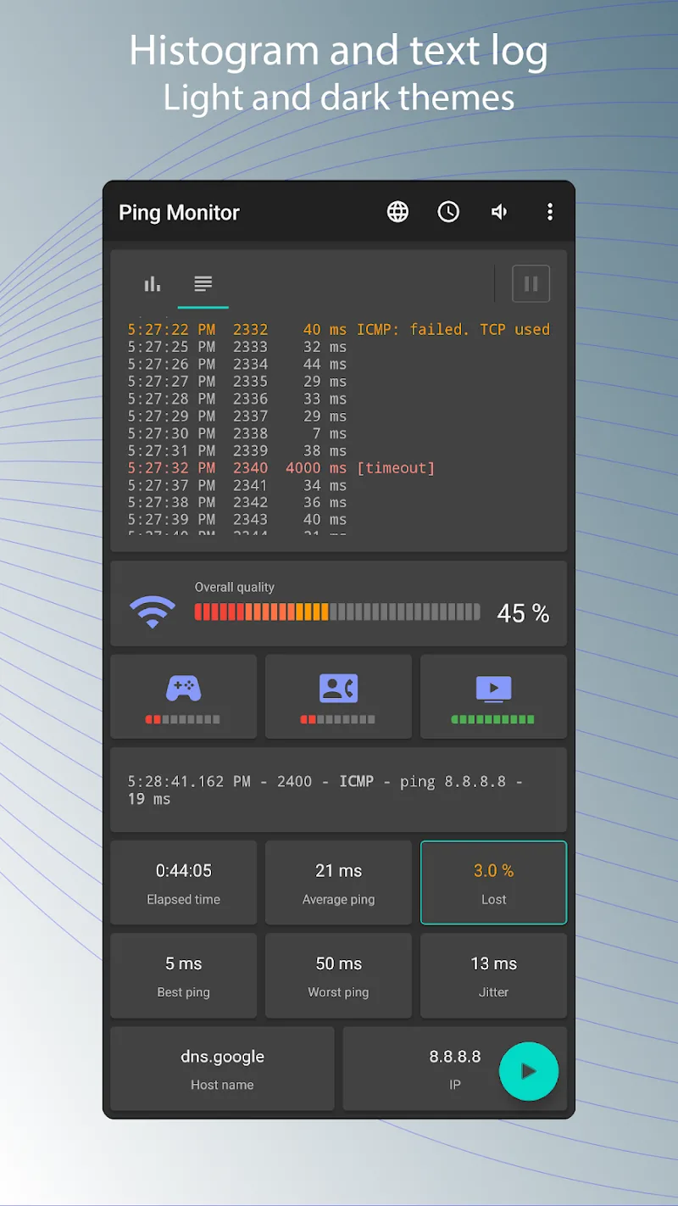678x1206 pixels.
Task: Select the video streaming quality tile
Action: (493, 696)
